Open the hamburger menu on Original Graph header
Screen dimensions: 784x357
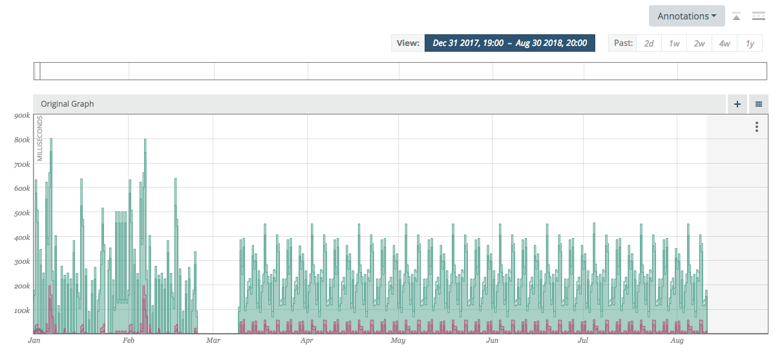(759, 103)
